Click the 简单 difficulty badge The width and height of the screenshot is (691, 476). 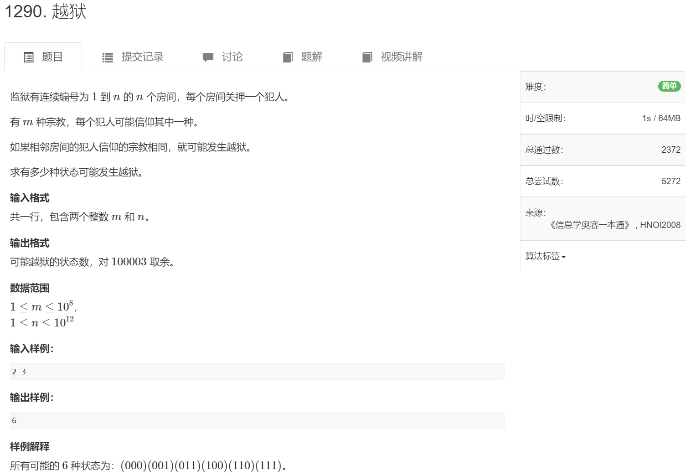(669, 86)
